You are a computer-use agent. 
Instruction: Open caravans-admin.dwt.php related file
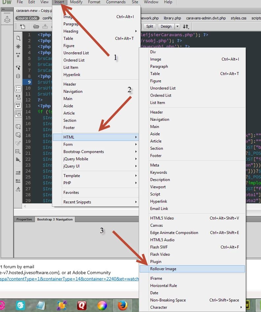206,18
